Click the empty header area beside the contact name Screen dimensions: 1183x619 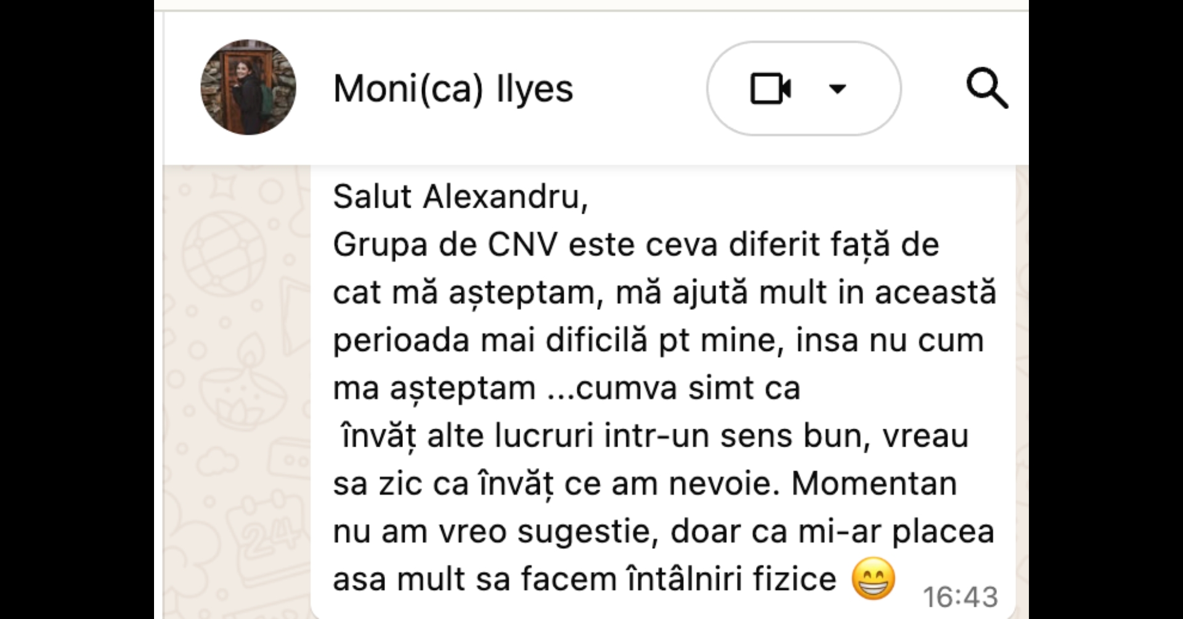[x=641, y=89]
